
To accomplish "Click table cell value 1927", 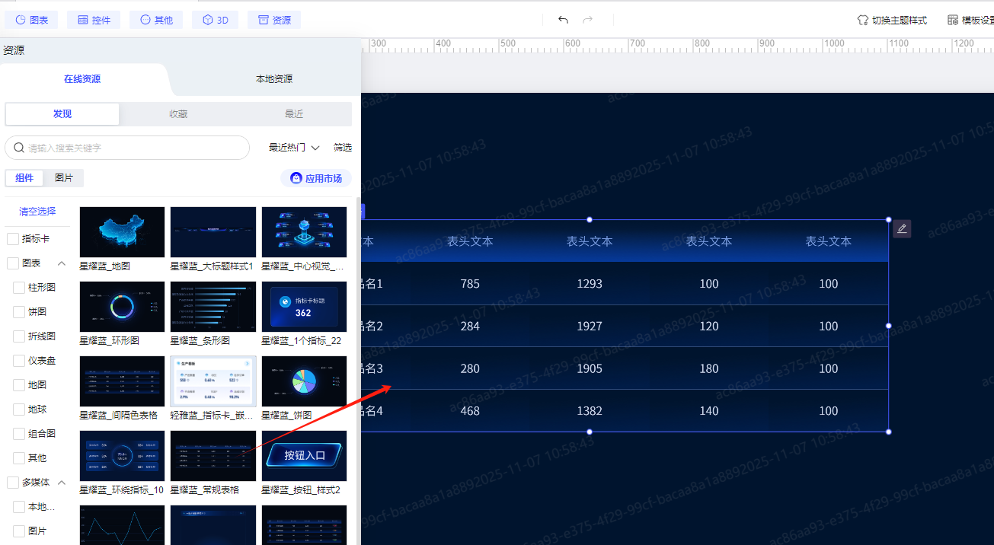I will pos(590,326).
